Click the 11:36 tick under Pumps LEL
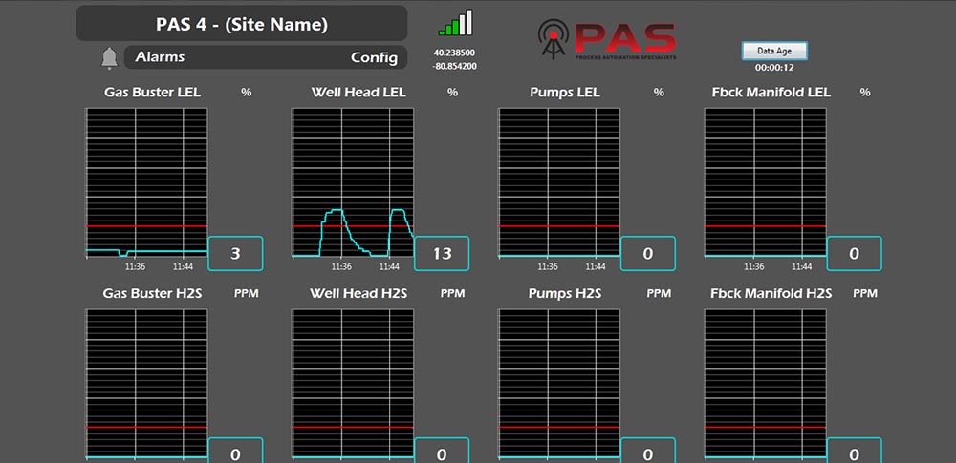Viewport: 956px width, 463px height. click(x=548, y=266)
